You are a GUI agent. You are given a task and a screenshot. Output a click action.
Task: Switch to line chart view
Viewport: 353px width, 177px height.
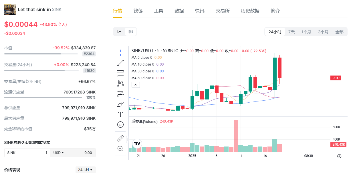click(119, 32)
